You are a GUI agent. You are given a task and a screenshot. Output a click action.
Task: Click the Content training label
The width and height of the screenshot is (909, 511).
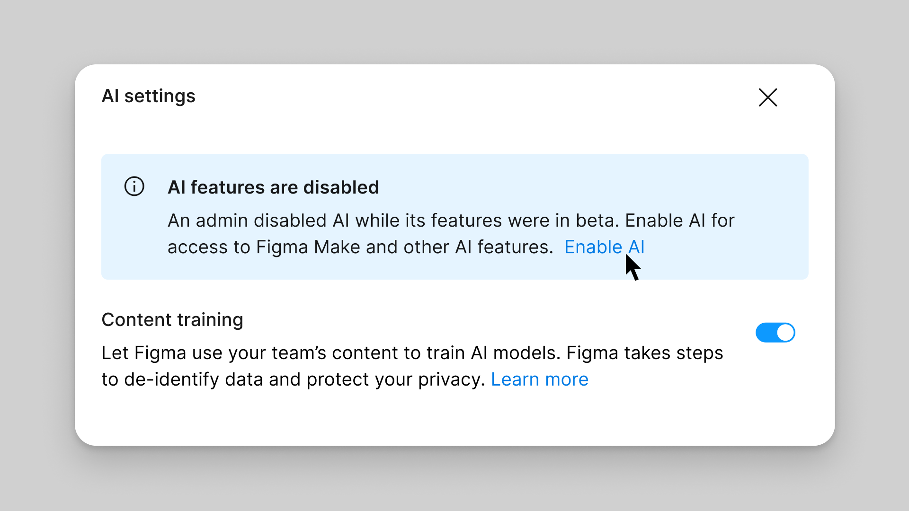pos(172,320)
